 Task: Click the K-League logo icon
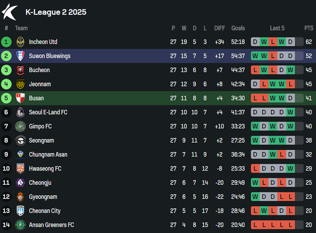point(9,12)
